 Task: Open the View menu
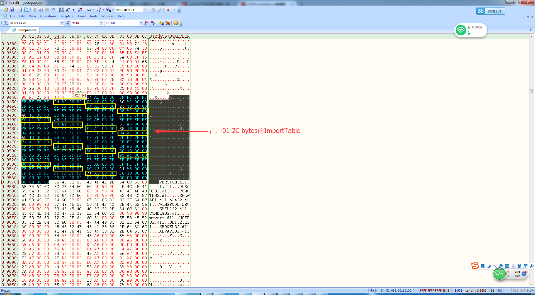point(32,16)
